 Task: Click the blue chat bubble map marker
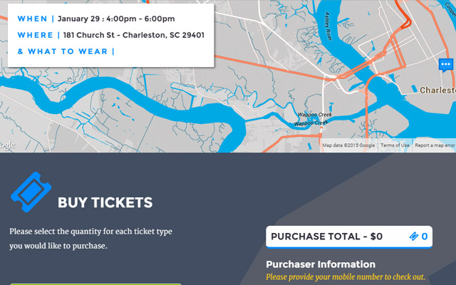coord(445,65)
